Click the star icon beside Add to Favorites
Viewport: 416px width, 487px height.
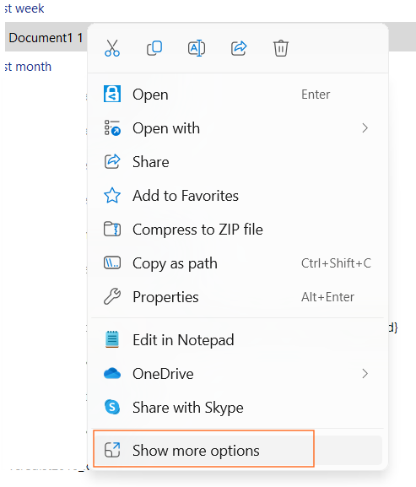(112, 196)
